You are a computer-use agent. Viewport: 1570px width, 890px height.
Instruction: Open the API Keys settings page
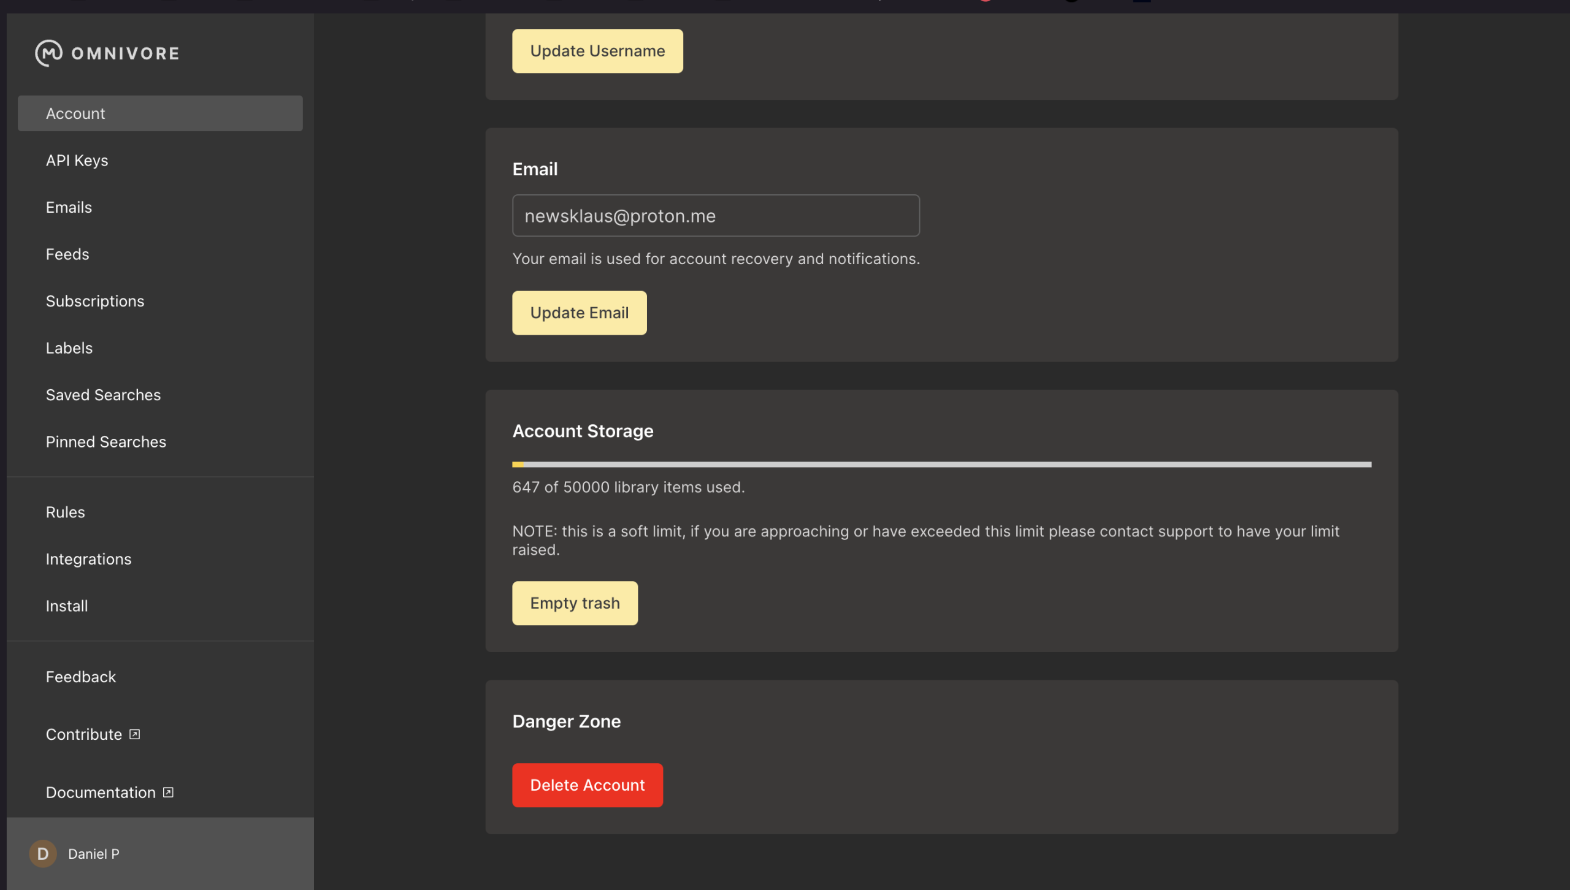[77, 161]
